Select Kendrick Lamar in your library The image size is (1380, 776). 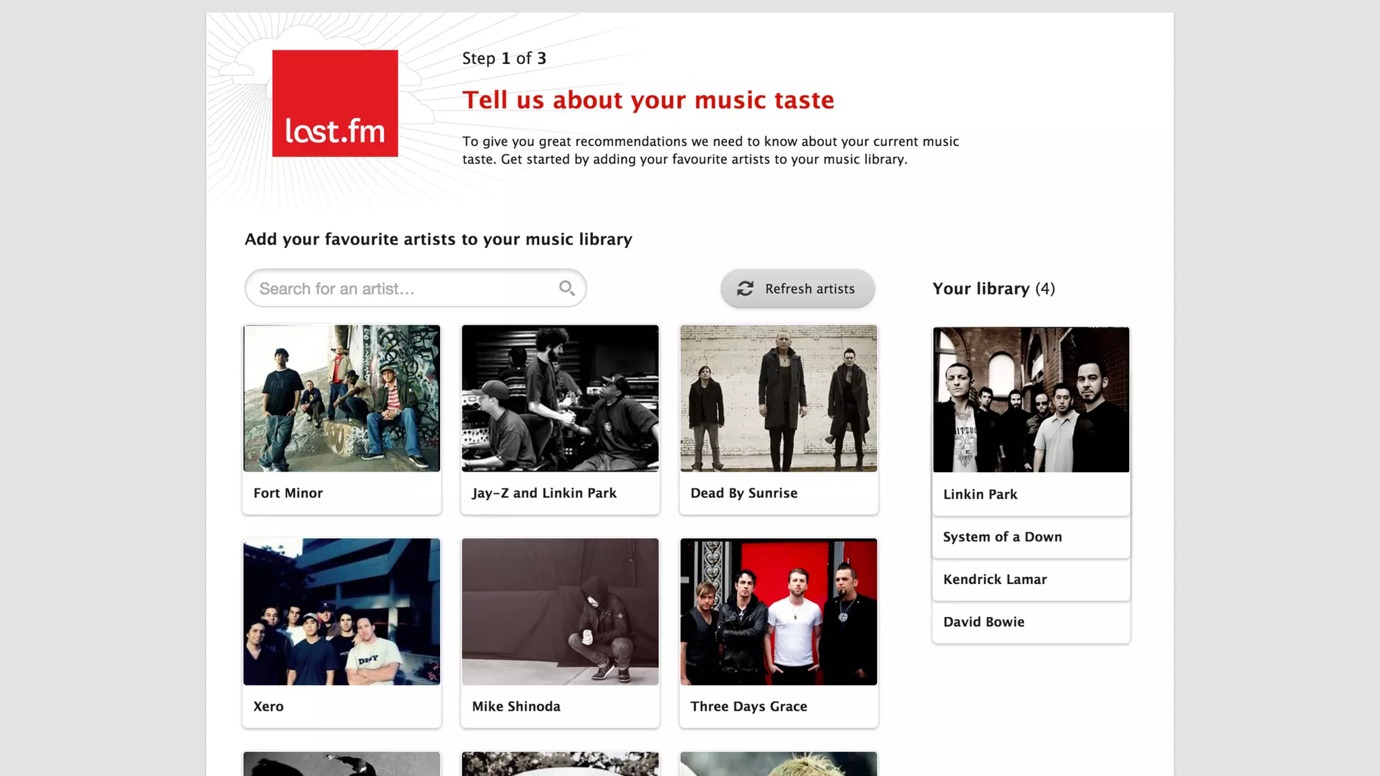click(995, 579)
